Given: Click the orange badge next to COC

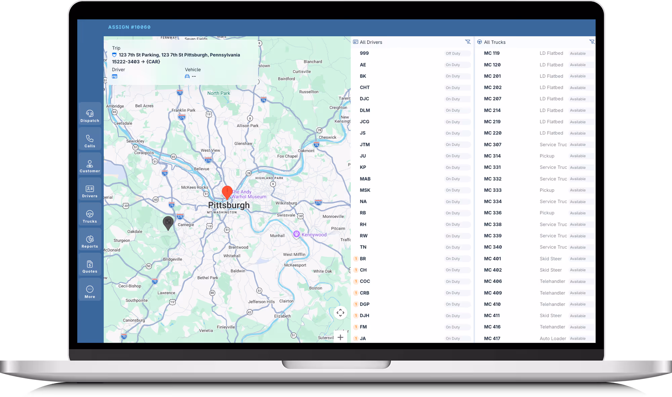Looking at the screenshot, I should click(356, 282).
